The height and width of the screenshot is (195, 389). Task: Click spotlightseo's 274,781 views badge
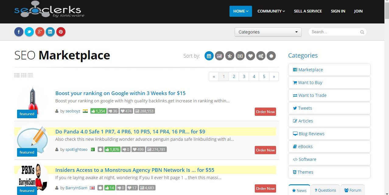(156, 150)
